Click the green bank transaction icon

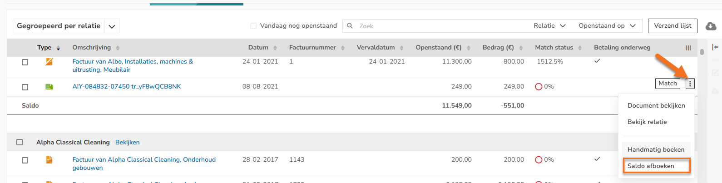tap(49, 86)
